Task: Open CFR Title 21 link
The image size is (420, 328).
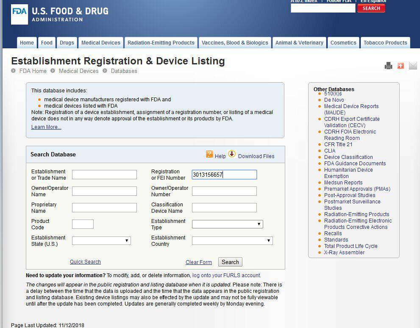Action: [338, 145]
